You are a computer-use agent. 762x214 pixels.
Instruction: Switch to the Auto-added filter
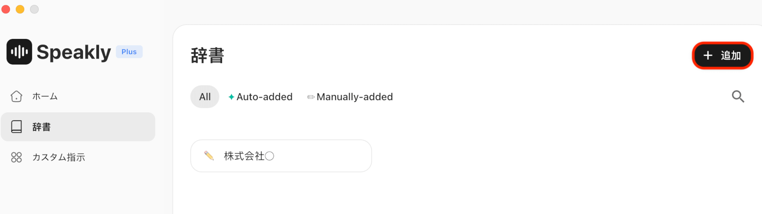click(264, 97)
